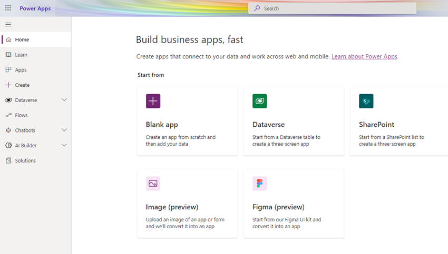Open the app launcher waffle icon
Viewport: 448px width, 254px height.
[8, 8]
